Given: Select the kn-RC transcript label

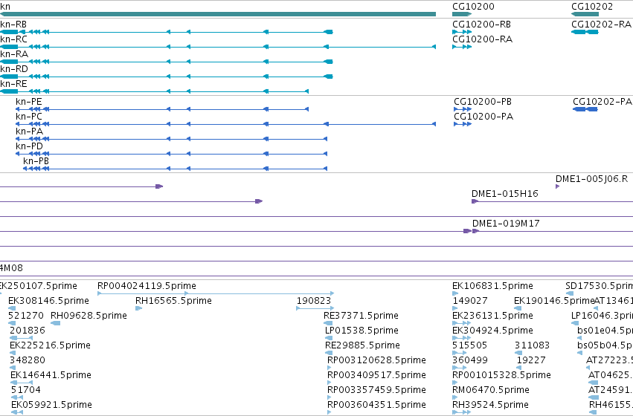Looking at the screenshot, I should pyautogui.click(x=13, y=39).
